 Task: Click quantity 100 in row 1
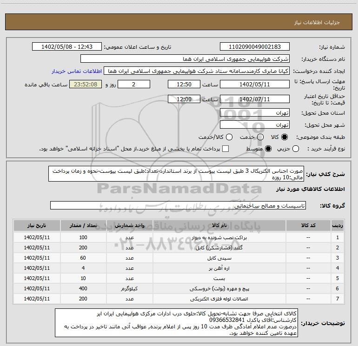pyautogui.click(x=83, y=237)
